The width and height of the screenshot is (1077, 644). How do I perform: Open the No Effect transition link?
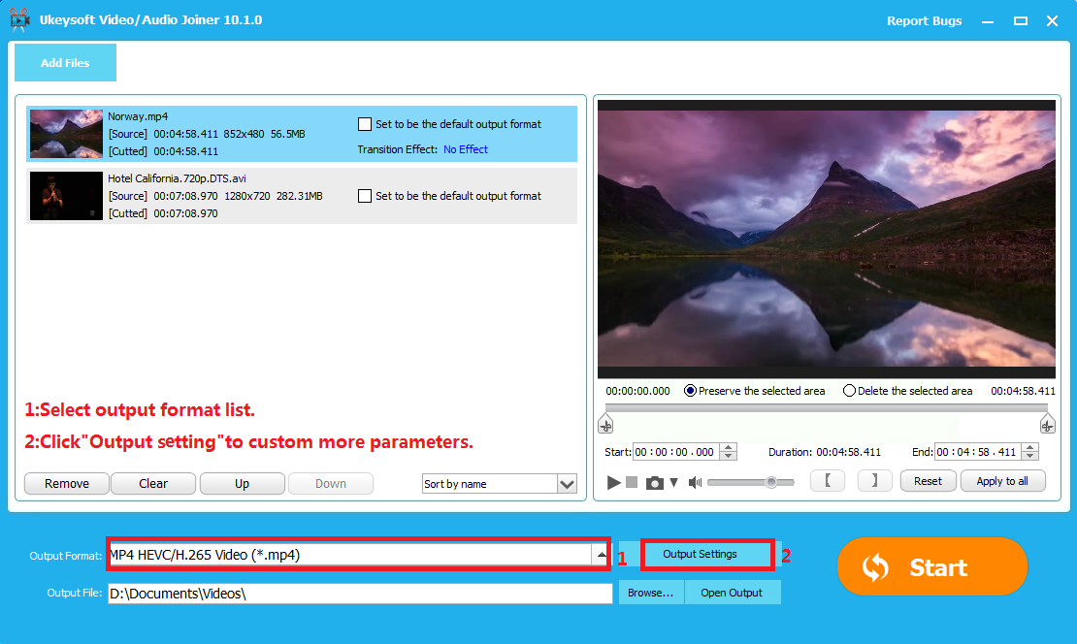pyautogui.click(x=465, y=149)
